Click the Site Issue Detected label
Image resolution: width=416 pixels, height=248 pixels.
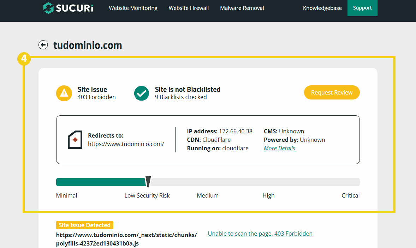(84, 225)
